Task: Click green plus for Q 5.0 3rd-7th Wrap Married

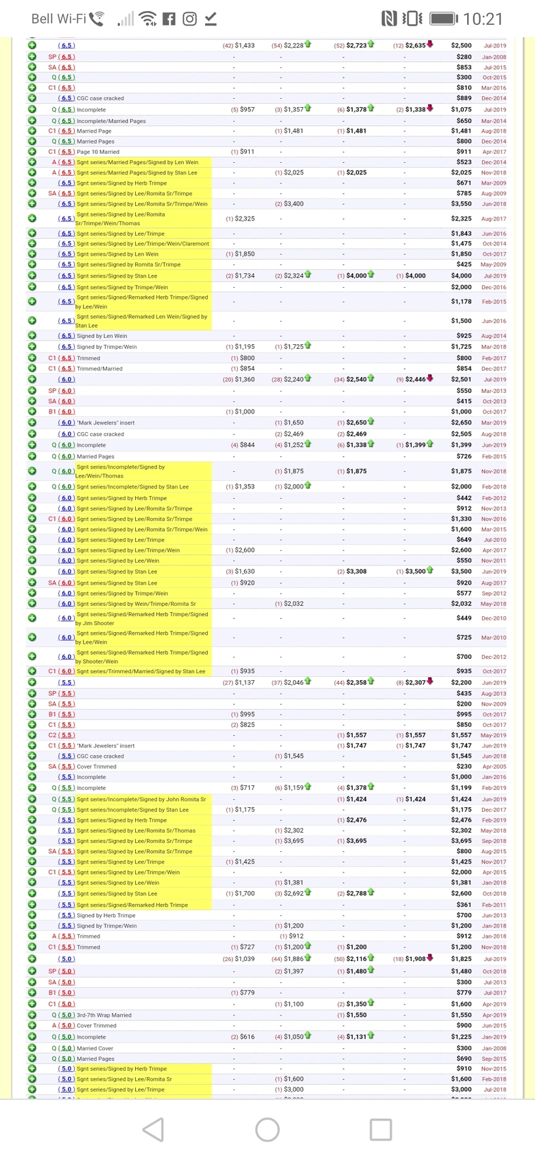Action: [x=32, y=1015]
